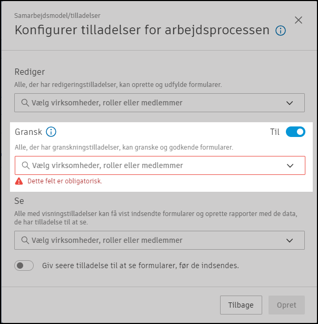Expand the Se dropdown chevron
Viewport: 318px width, 324px height.
click(290, 241)
